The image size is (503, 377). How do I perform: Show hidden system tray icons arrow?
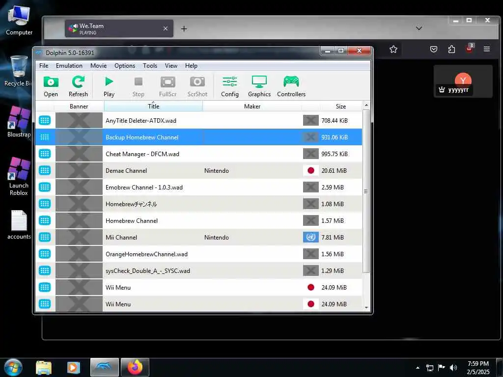pos(418,368)
